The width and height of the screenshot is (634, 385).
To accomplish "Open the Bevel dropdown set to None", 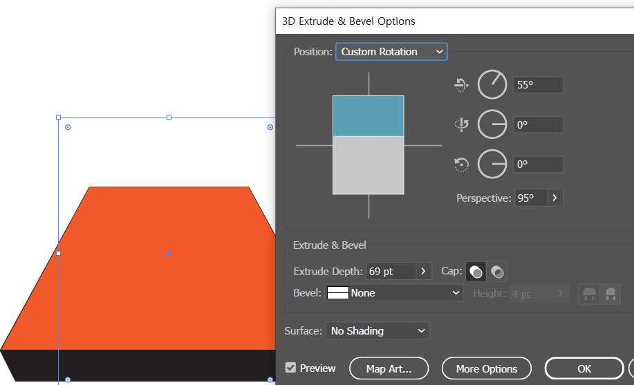I will click(394, 293).
